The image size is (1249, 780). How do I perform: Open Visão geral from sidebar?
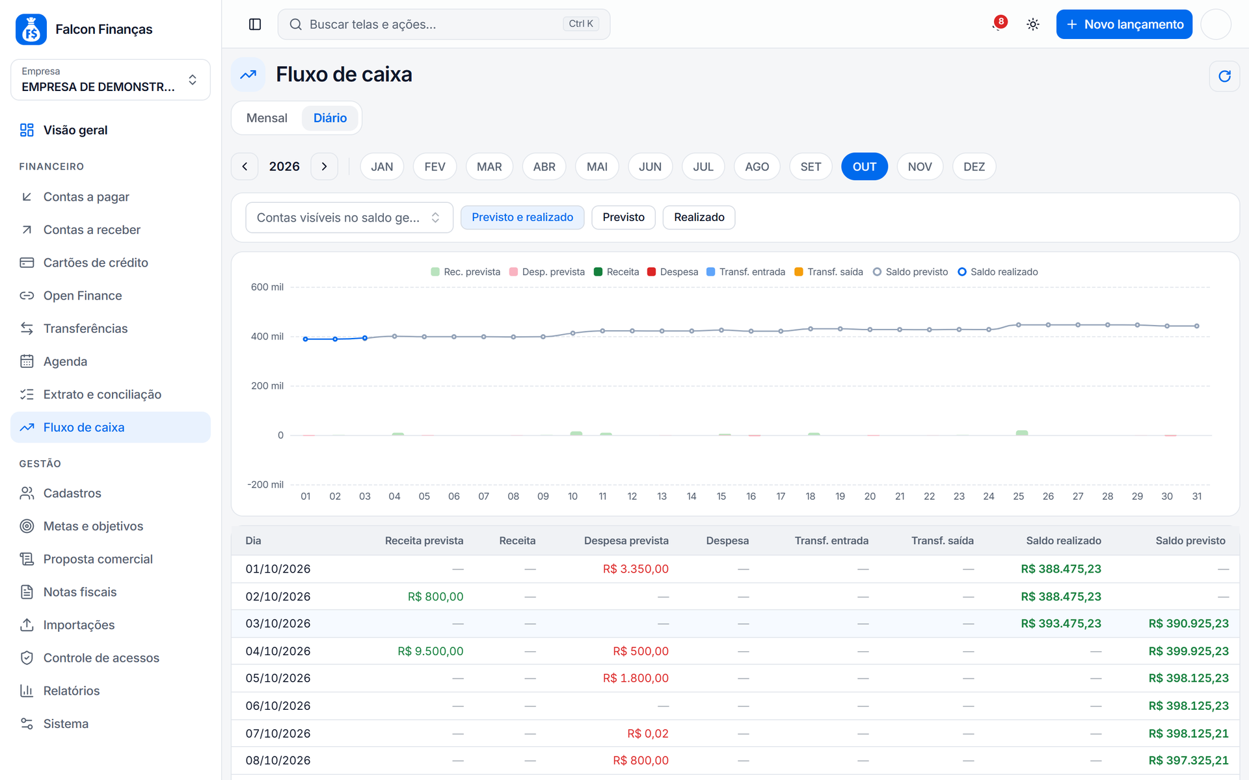(111, 130)
